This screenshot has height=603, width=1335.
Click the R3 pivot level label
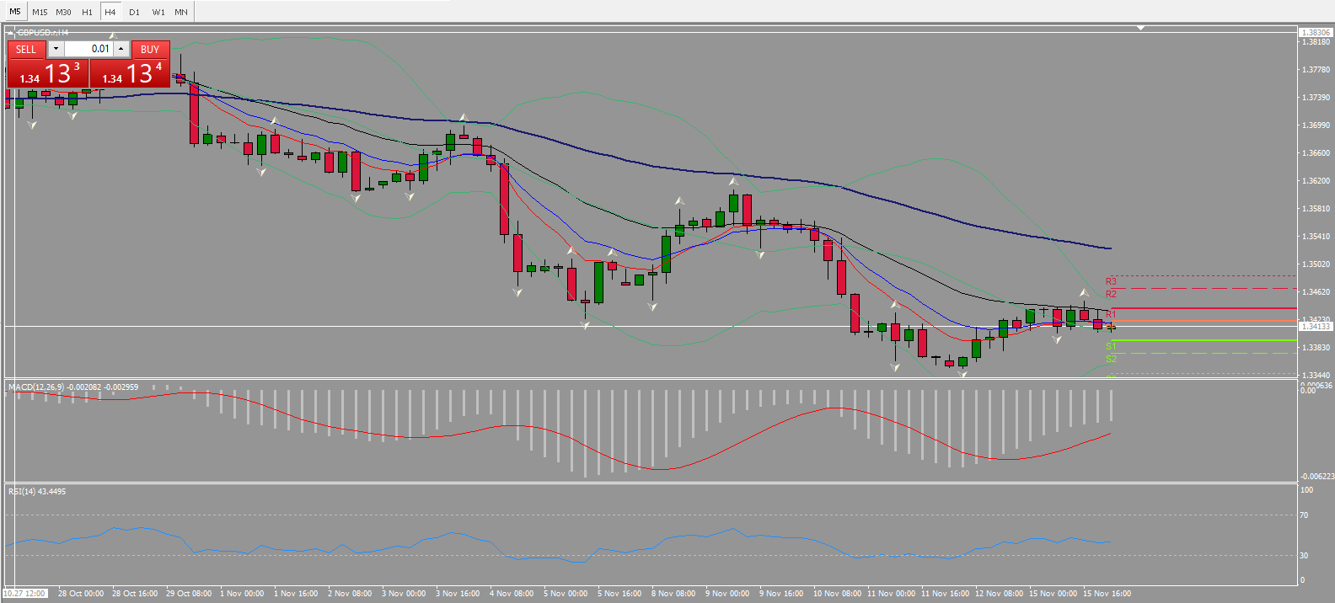point(1111,281)
